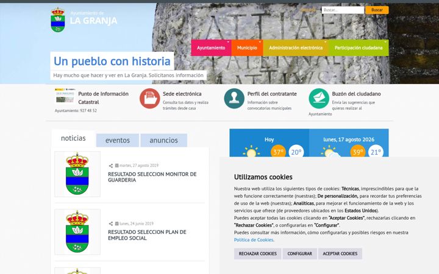Click 'Consulta tus datos y realiza trámites' description
Viewport: 439px width, 274px height.
[x=185, y=105]
